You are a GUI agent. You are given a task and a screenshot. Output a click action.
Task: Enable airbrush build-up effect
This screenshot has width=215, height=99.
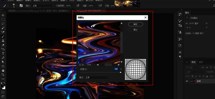[100, 6]
